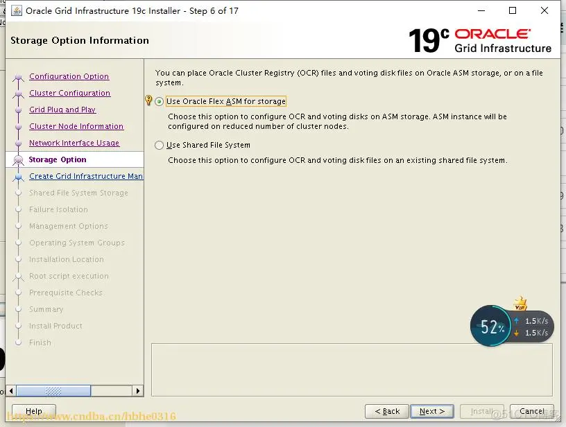Click the Back button

pyautogui.click(x=387, y=411)
